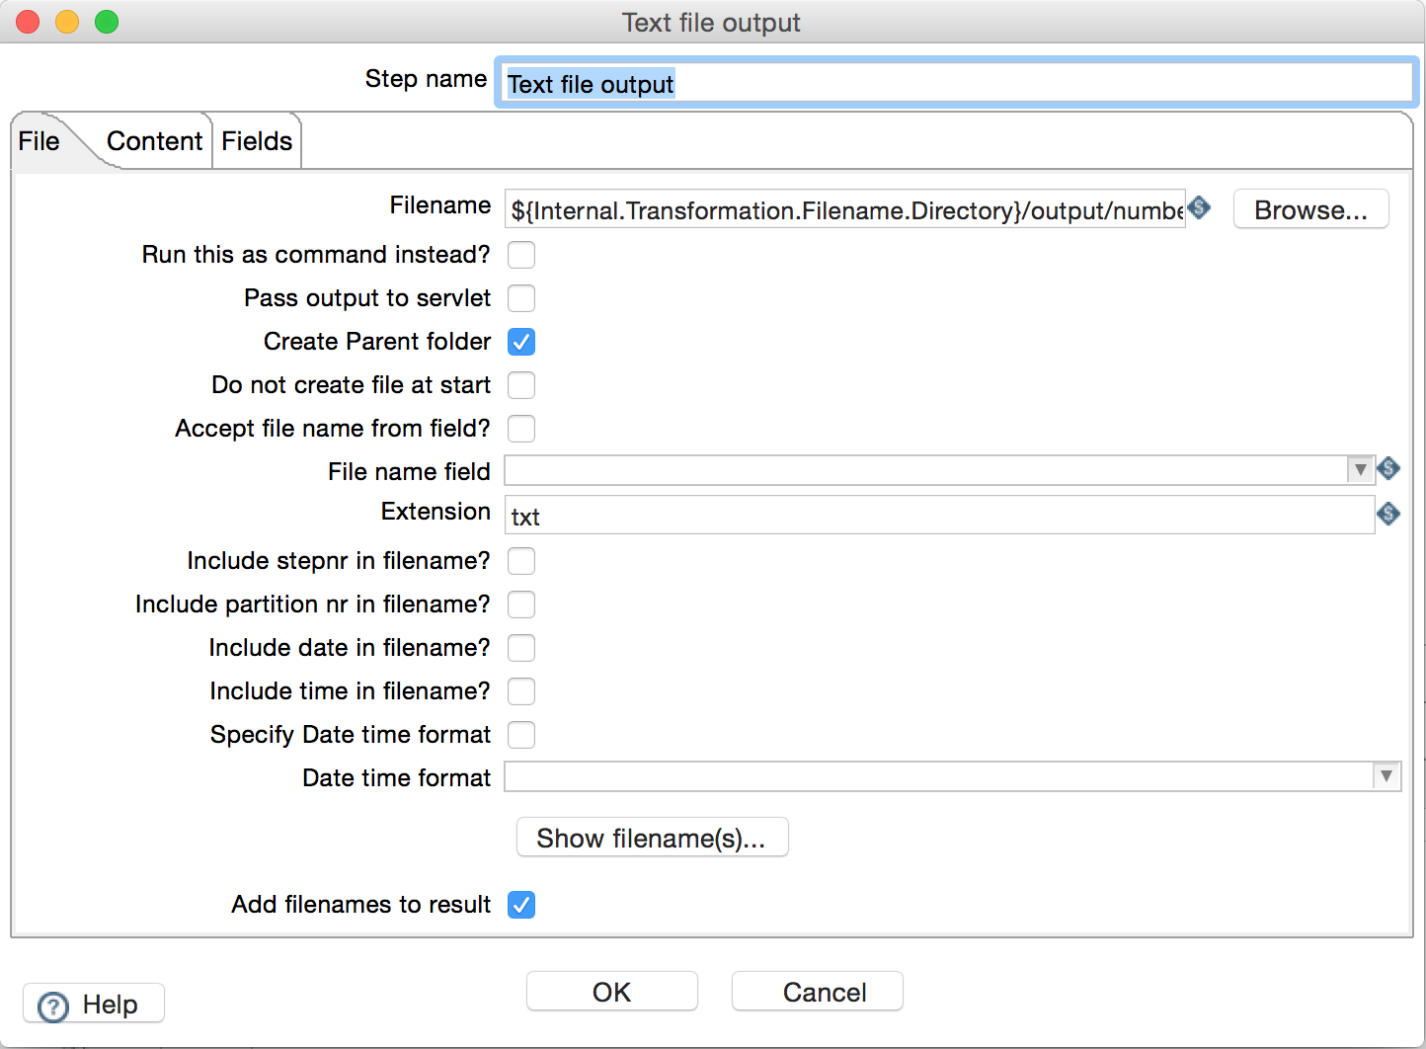Expand the Date time format dropdown

click(x=1386, y=776)
